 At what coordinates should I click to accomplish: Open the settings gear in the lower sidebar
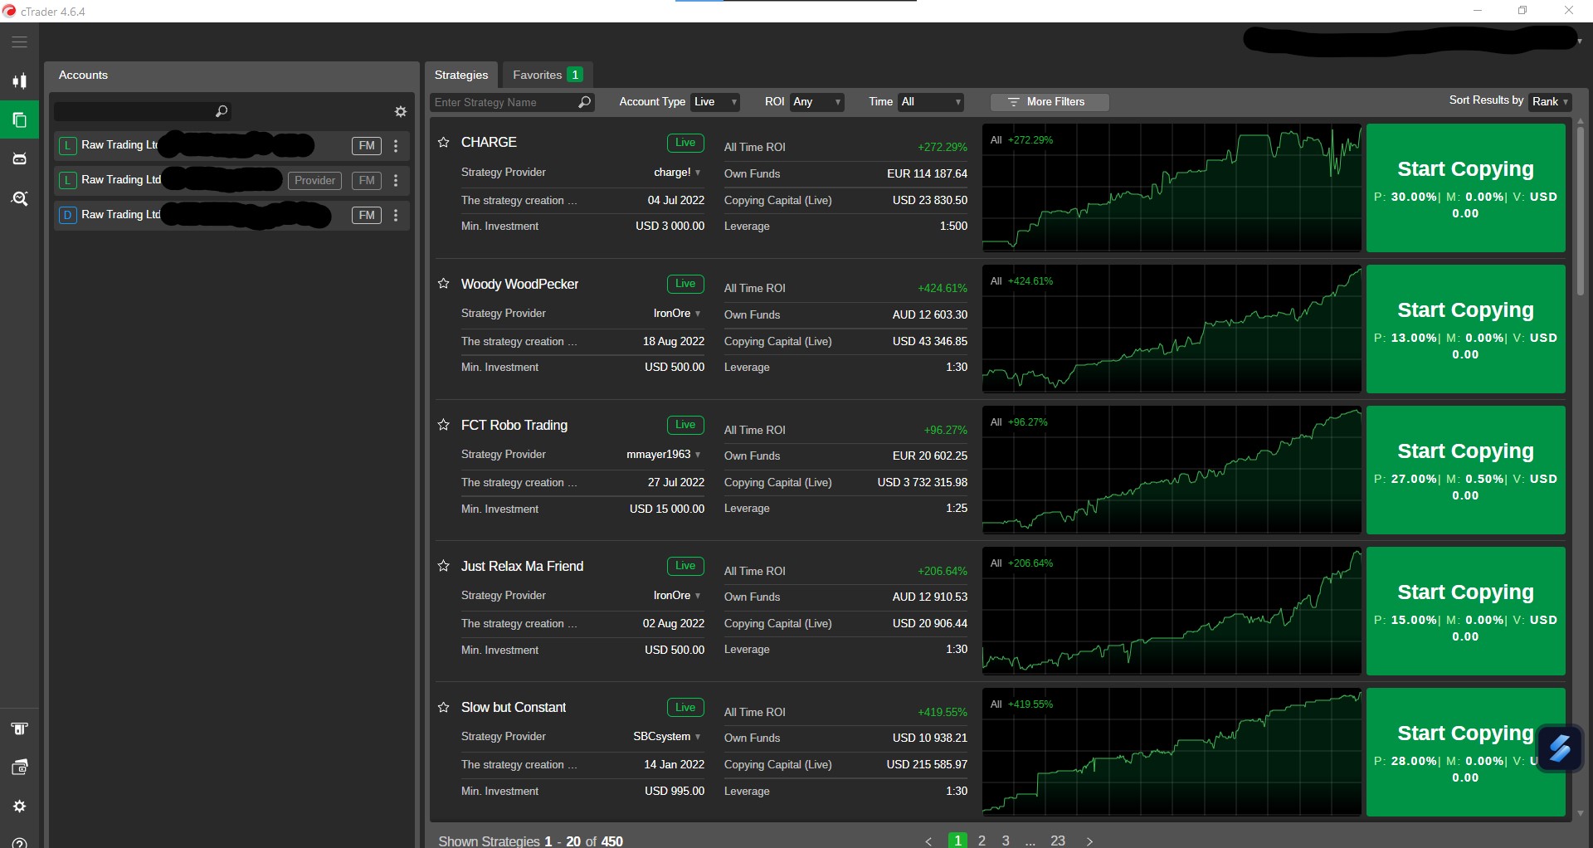coord(19,807)
